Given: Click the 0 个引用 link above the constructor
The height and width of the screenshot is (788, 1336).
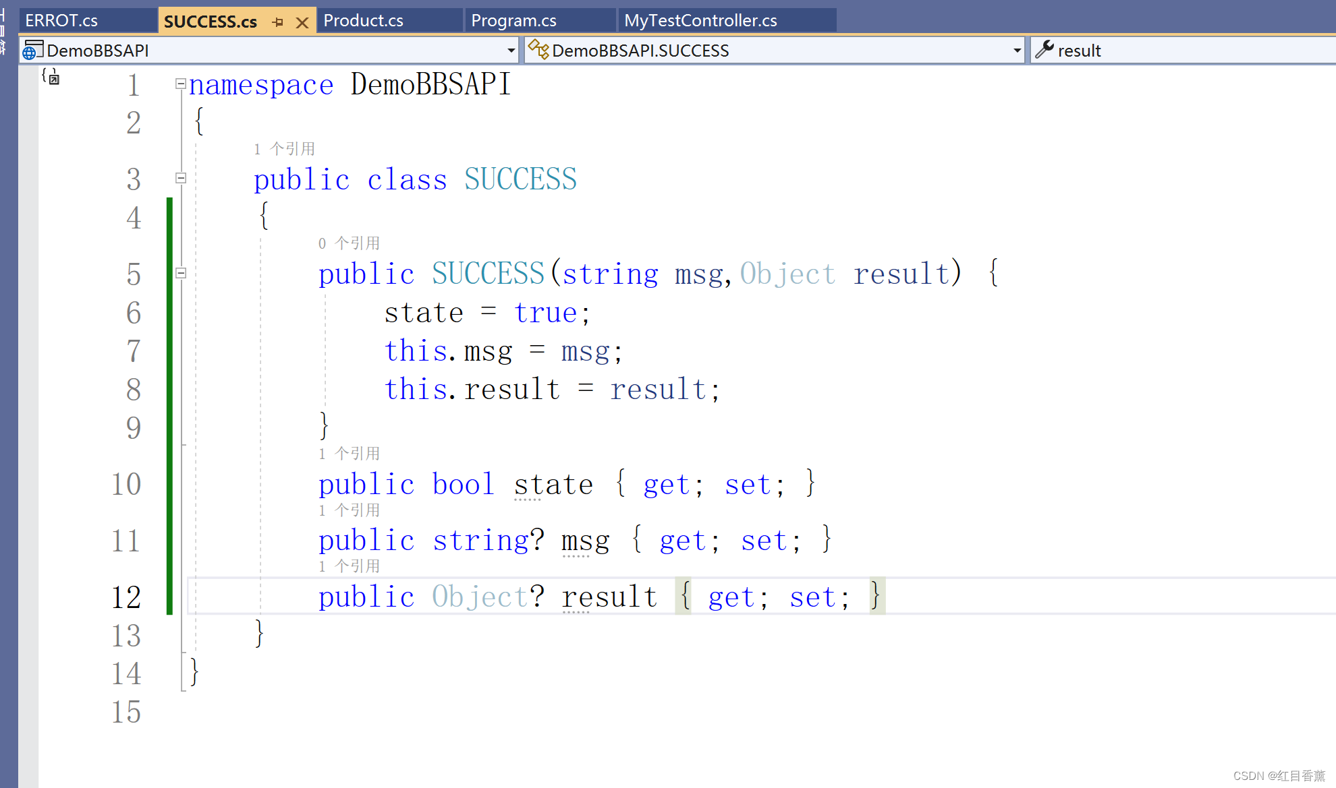Looking at the screenshot, I should point(350,243).
